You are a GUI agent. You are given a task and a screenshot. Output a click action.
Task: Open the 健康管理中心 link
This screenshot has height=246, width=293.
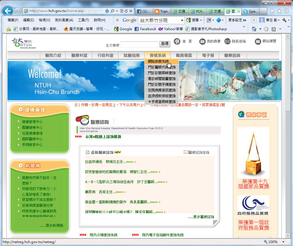coord(32,122)
